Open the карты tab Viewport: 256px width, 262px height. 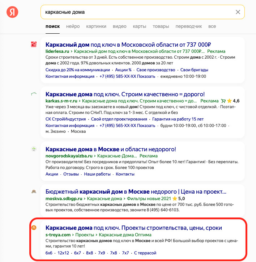139,26
